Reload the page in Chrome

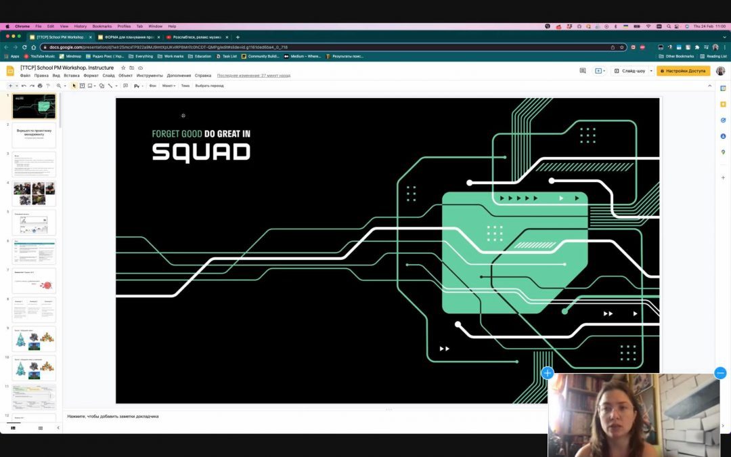(24, 47)
